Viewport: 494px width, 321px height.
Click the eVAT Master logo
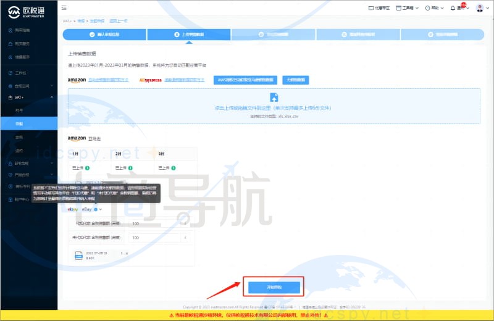(26, 12)
